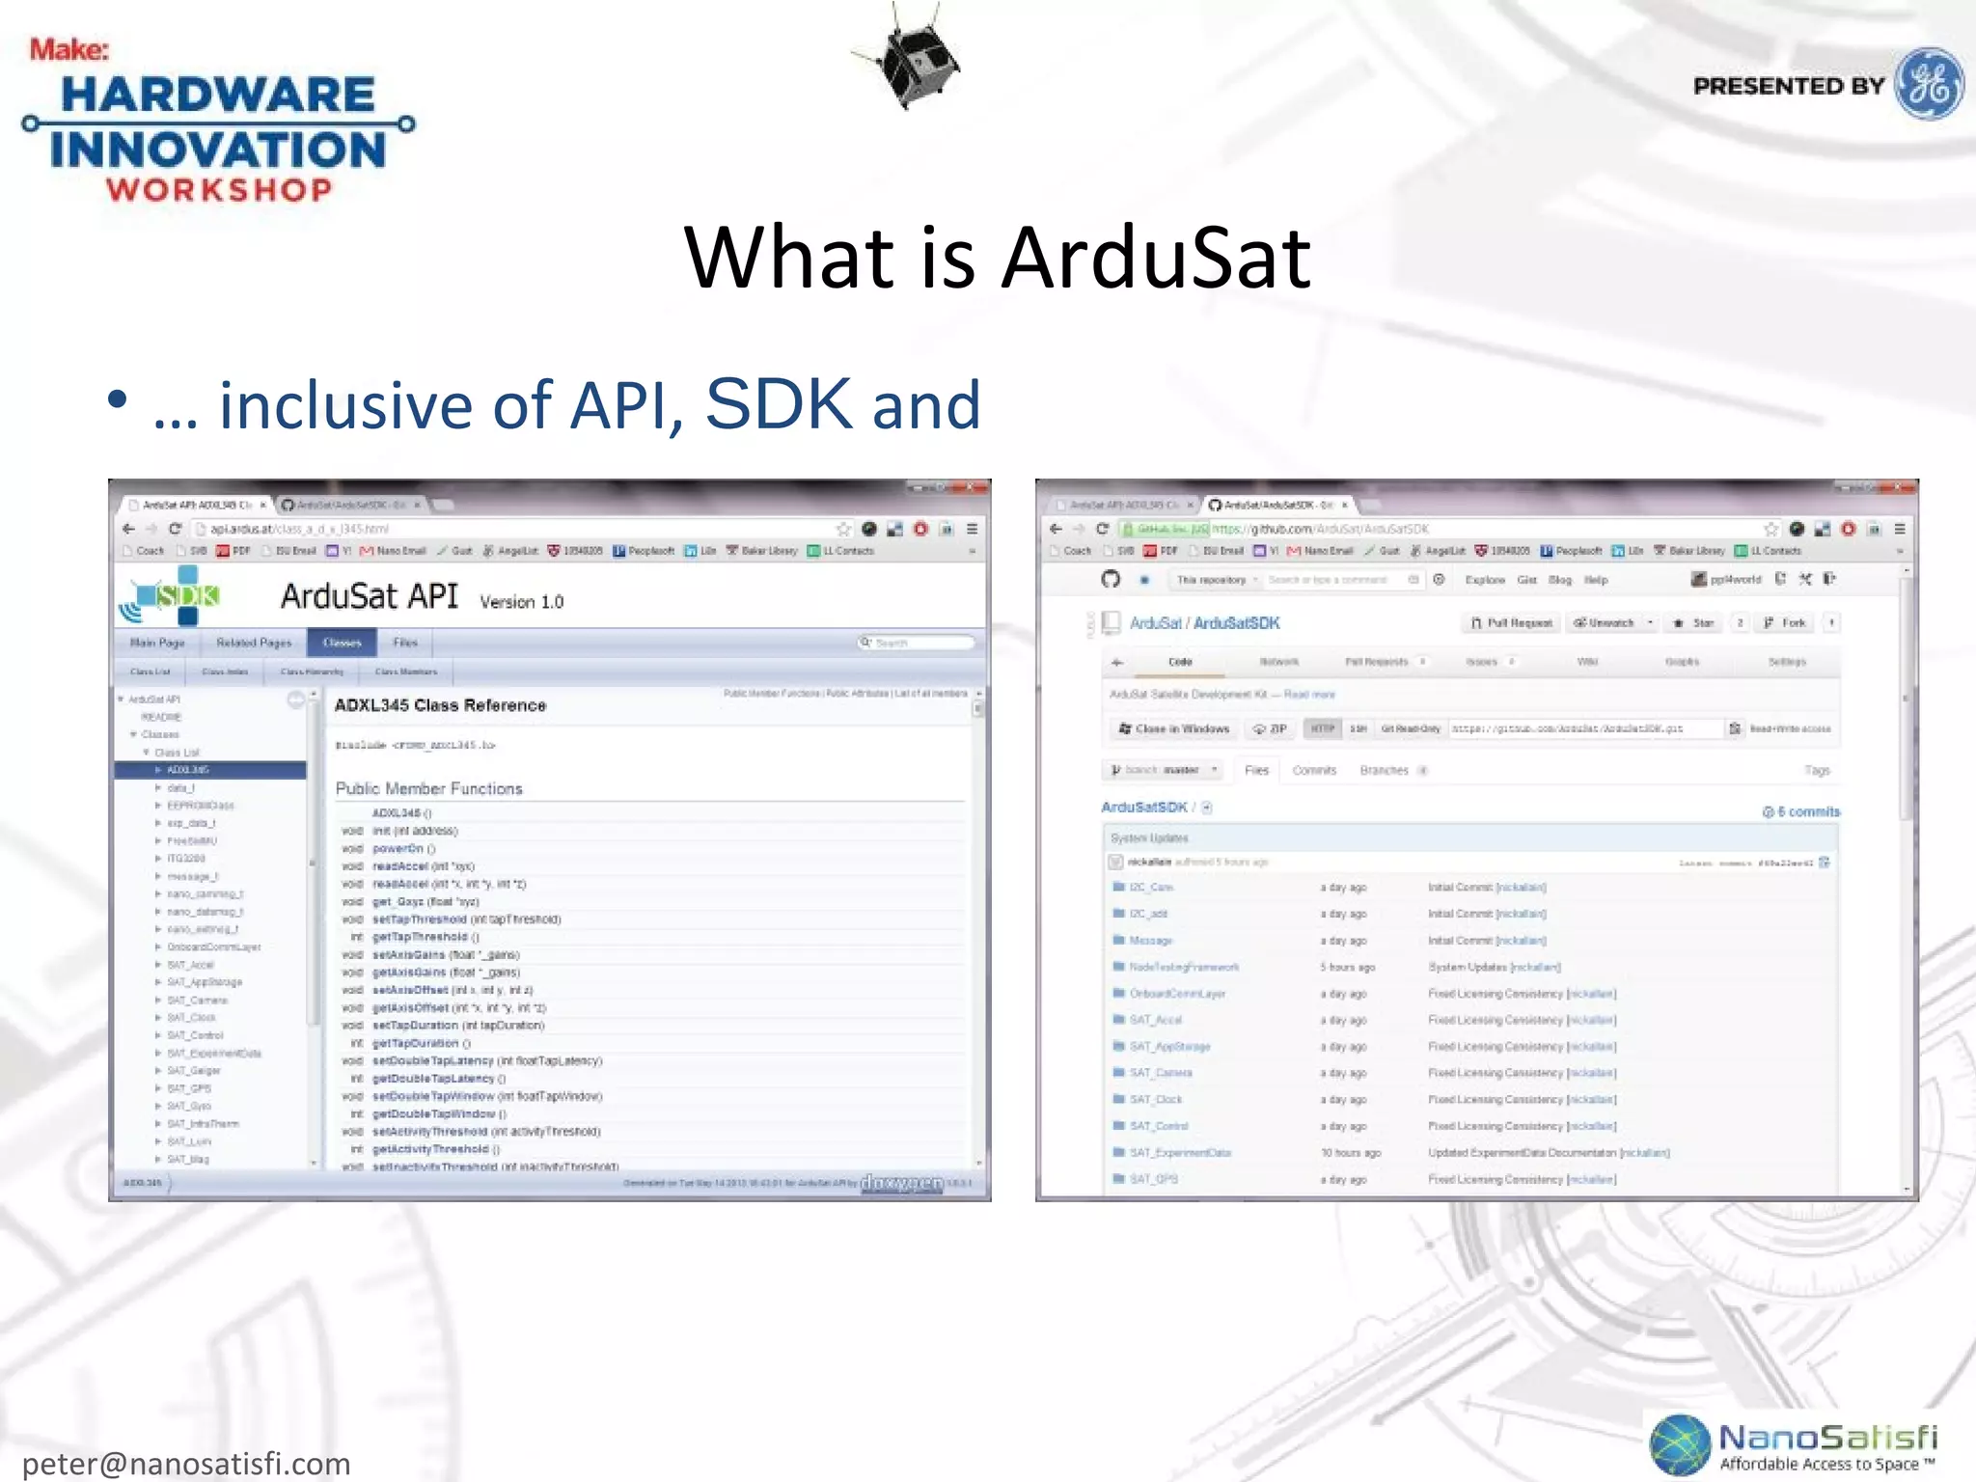Click the SDK logo on ArduSat API page
Viewport: 1976px width, 1482px height.
tap(170, 595)
